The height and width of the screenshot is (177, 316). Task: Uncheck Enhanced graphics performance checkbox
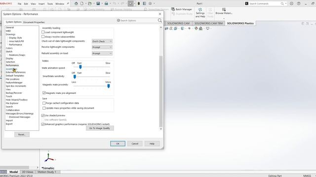(x=43, y=124)
